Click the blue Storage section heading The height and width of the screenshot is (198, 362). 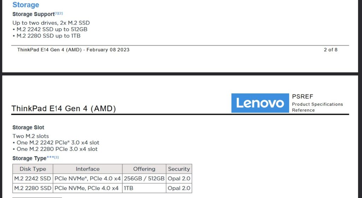pyautogui.click(x=25, y=5)
